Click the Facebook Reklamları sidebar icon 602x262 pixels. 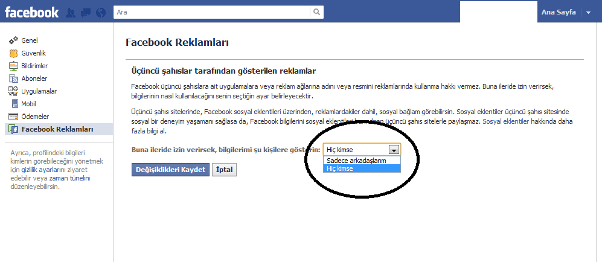(x=13, y=129)
